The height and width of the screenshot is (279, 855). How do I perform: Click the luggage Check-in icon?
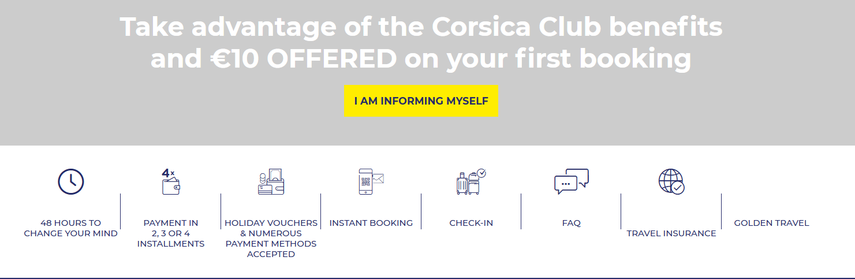[471, 181]
